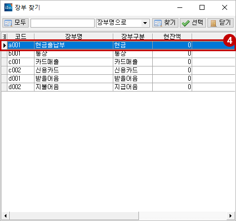Click the 모두 (show all) button

point(15,23)
